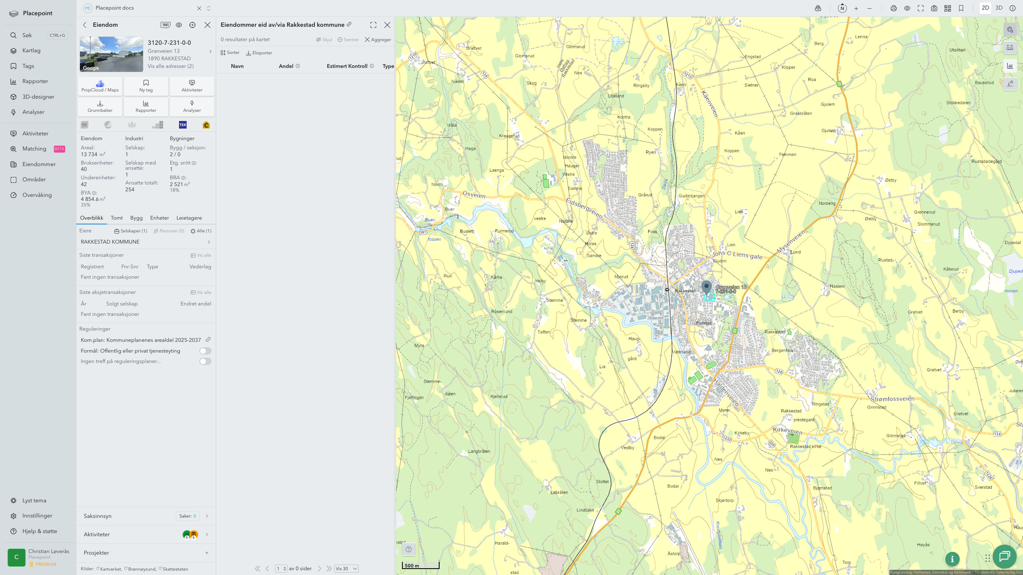This screenshot has width=1023, height=575.
Task: Open the Sorter sort options
Action: pyautogui.click(x=230, y=53)
